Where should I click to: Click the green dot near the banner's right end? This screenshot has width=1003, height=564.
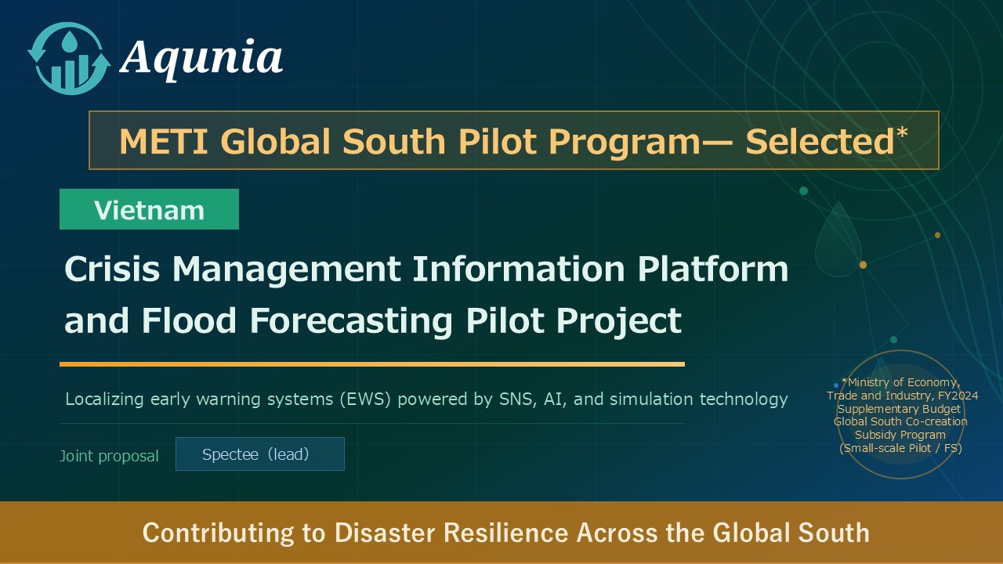(803, 190)
